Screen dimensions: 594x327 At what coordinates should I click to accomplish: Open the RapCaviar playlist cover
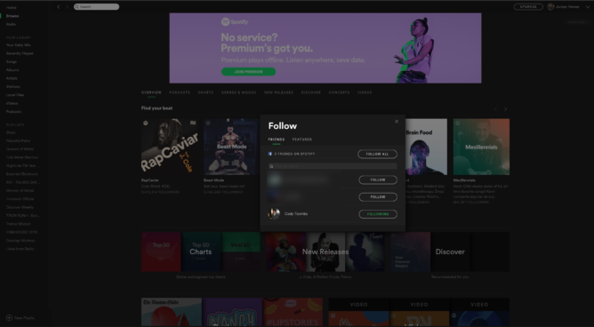[169, 147]
